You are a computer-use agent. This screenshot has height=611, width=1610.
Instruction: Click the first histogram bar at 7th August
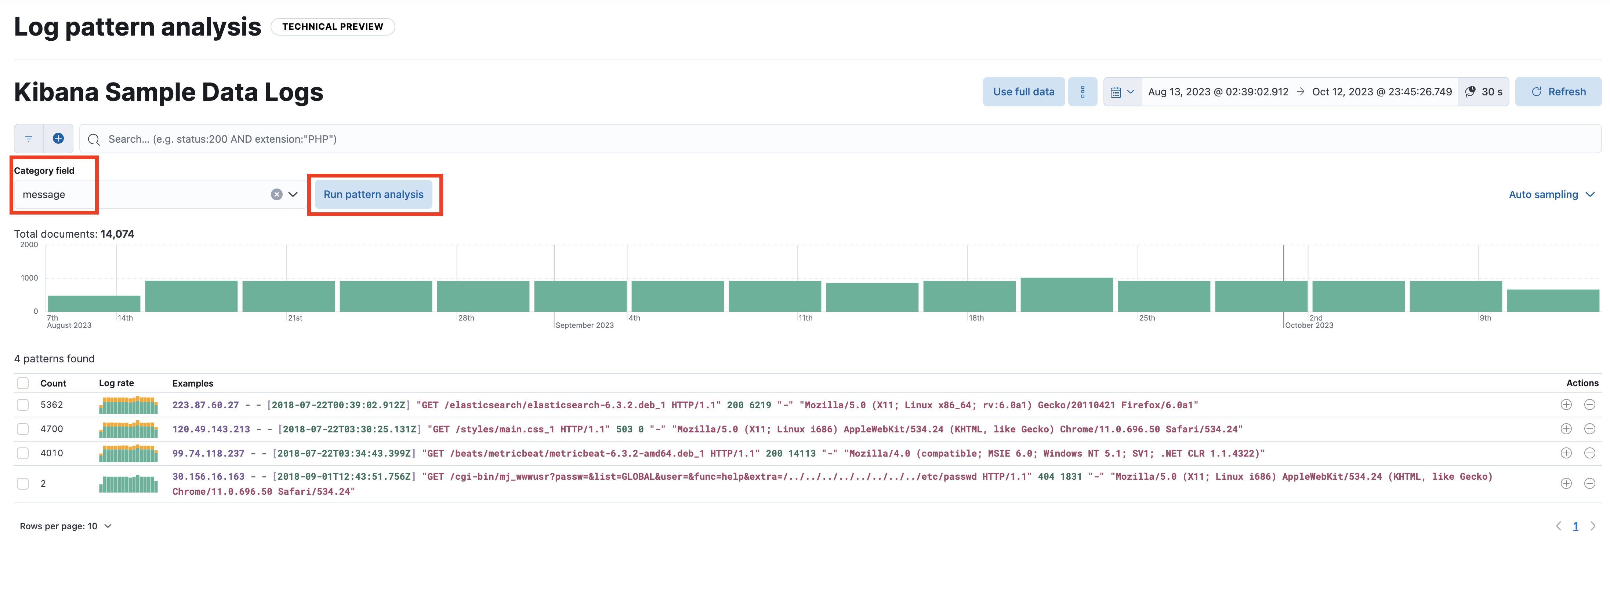click(94, 304)
